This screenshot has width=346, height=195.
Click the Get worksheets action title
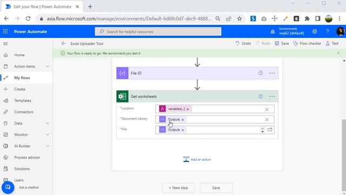[x=144, y=96]
